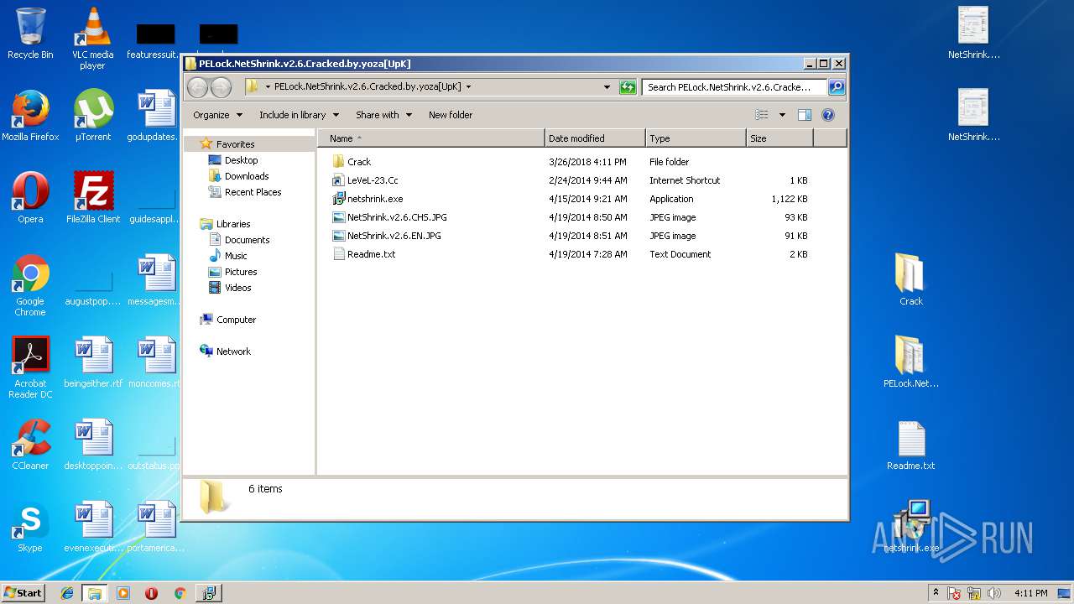Screen dimensions: 1074x604
Task: Select the Acrobat Reader DC desktop icon
Action: pos(30,367)
